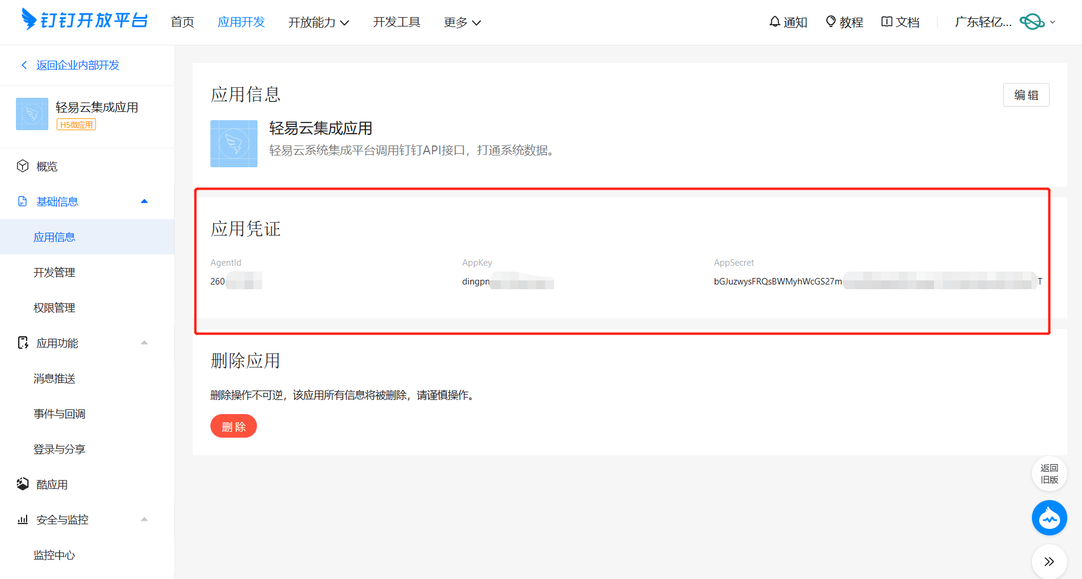Screen dimensions: 1082x579
Task: Click the 轻易云集成应用 name in sidebar
Action: [x=97, y=107]
